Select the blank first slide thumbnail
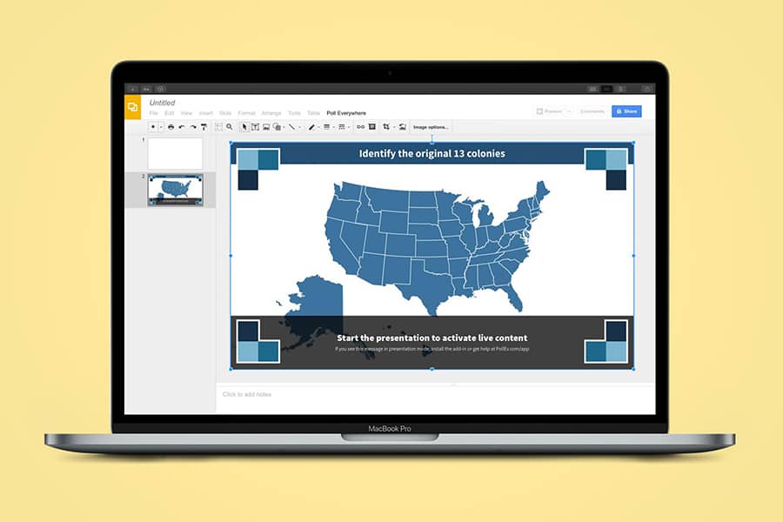Viewport: 783px width, 522px height. click(175, 154)
